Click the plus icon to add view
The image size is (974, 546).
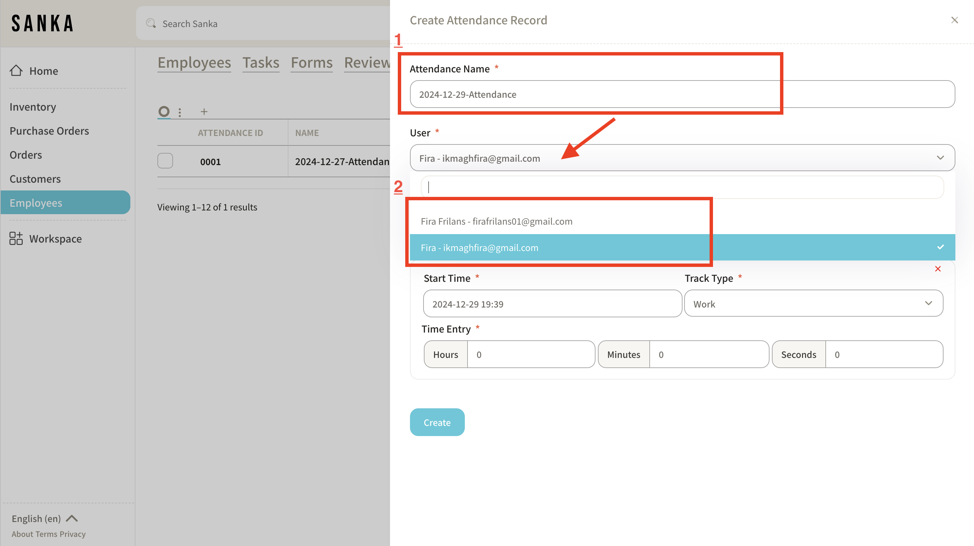pyautogui.click(x=204, y=112)
